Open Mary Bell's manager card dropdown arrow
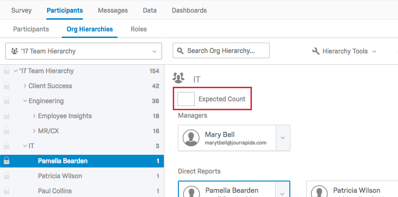398x197 pixels. click(x=283, y=138)
